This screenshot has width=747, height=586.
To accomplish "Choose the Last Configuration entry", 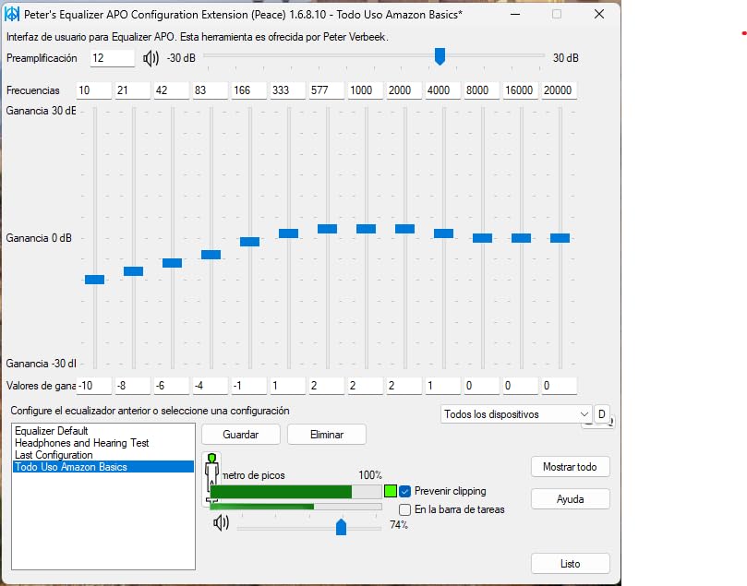I will click(54, 455).
